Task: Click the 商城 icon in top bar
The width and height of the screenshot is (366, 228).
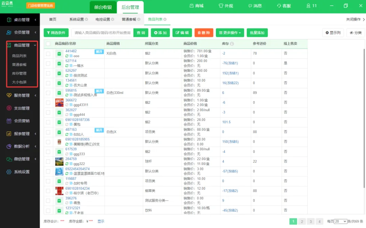Action: point(191,6)
